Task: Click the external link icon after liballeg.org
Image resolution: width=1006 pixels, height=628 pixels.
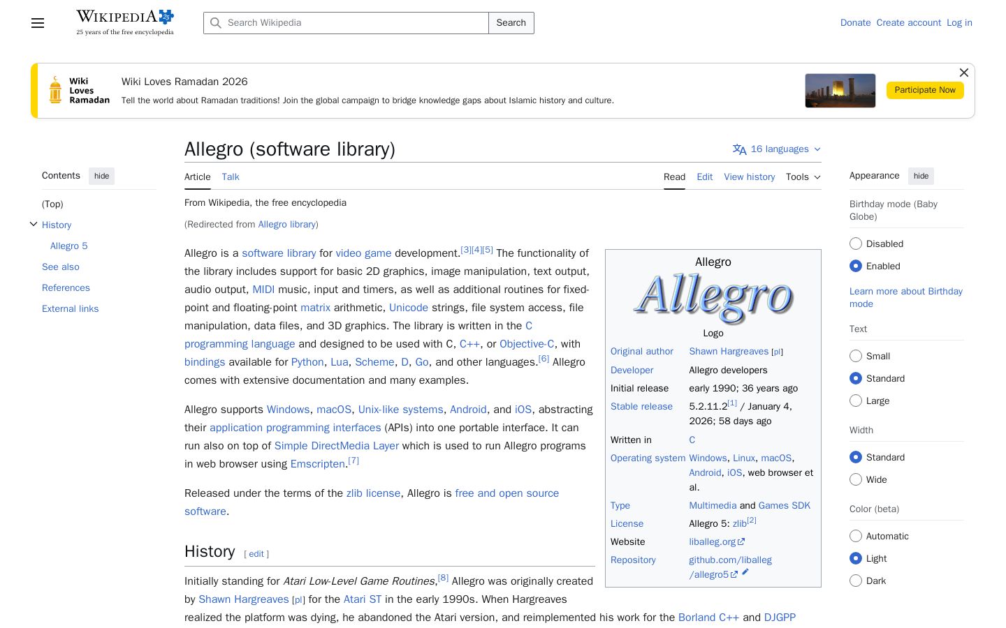Action: 741,541
